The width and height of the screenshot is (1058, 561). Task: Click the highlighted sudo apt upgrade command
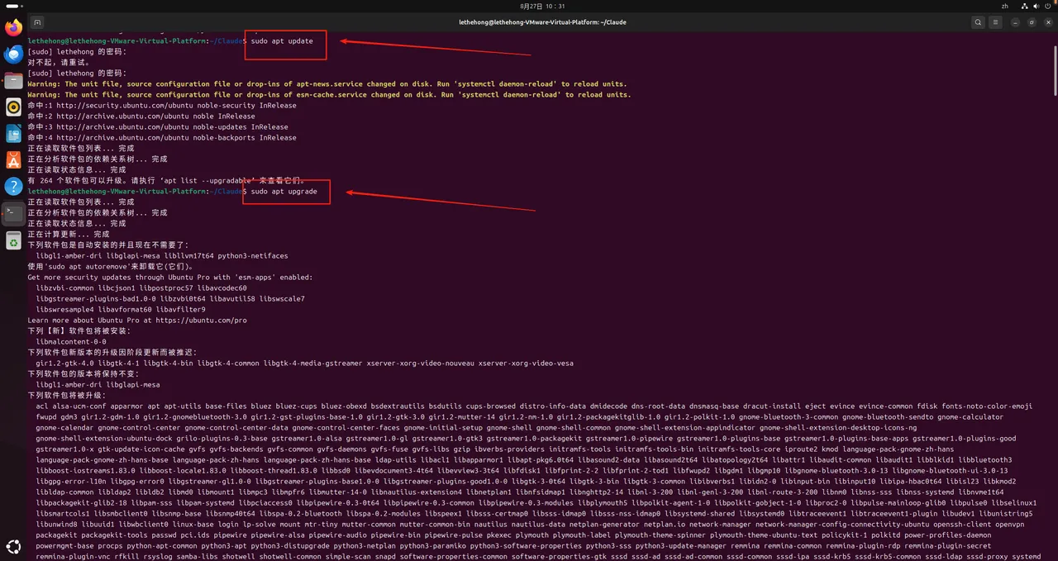click(285, 191)
